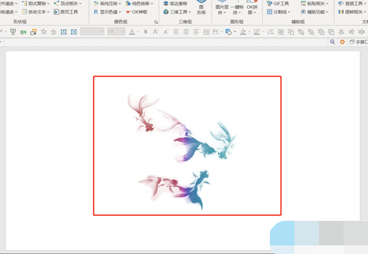The height and width of the screenshot is (254, 368).
Task: Open the 图形库 shape library
Action: (201, 8)
